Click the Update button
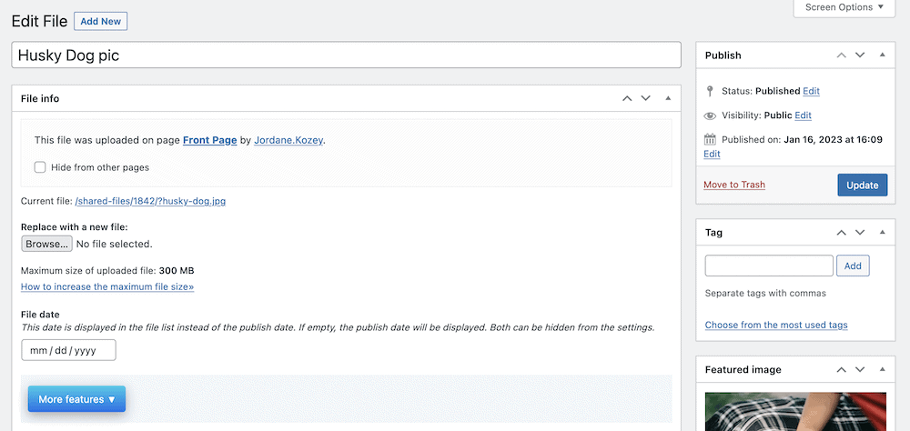The height and width of the screenshot is (431, 910). tap(863, 185)
